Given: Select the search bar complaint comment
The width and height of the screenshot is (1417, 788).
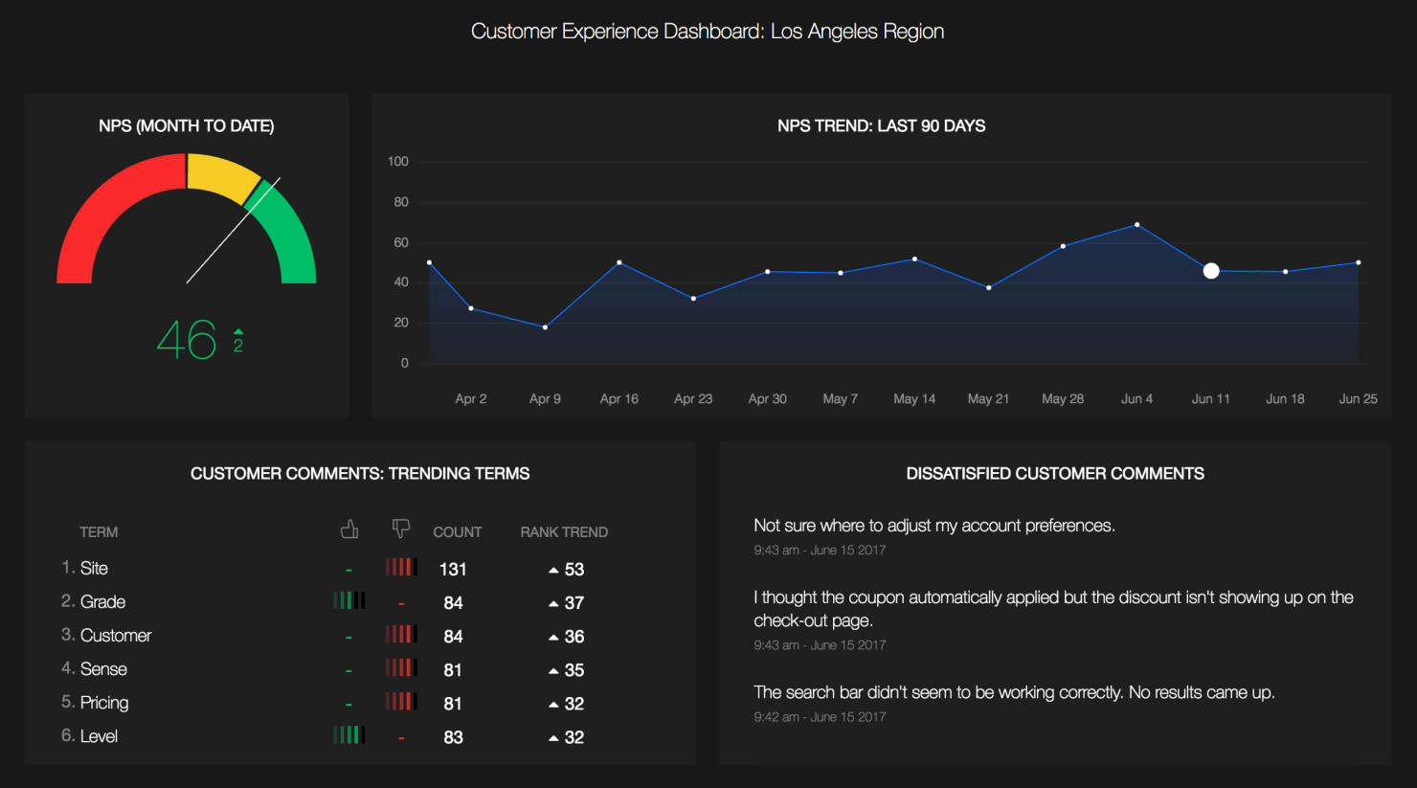Looking at the screenshot, I should (1014, 691).
